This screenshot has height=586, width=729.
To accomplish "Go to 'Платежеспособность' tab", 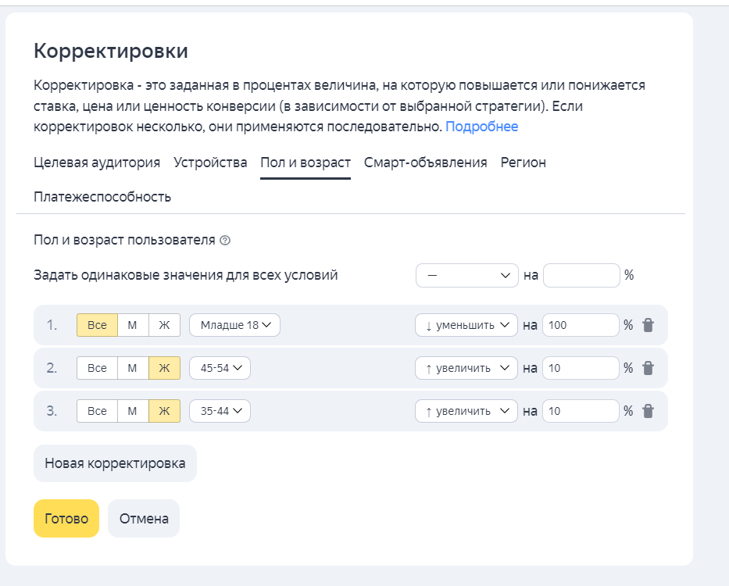I will [102, 197].
